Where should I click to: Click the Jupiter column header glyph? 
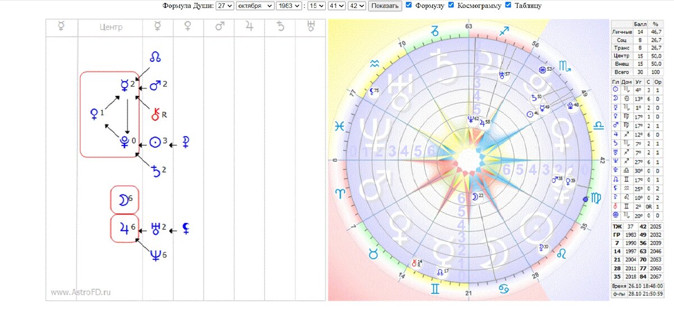249,27
